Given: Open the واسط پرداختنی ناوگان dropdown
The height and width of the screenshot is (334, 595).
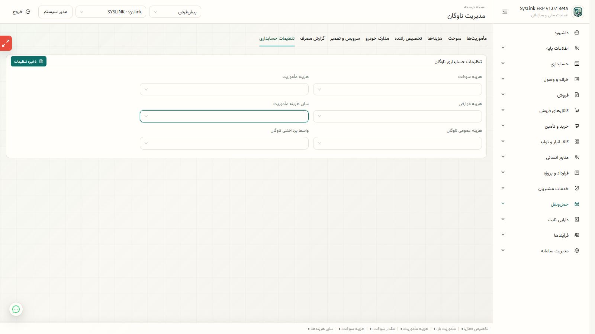Looking at the screenshot, I should point(224,143).
